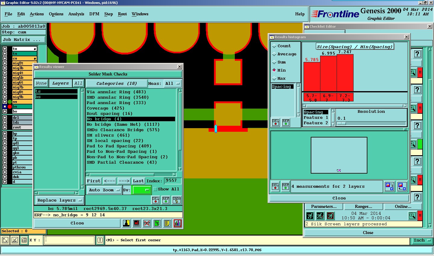Select the Count radio option

click(x=274, y=46)
